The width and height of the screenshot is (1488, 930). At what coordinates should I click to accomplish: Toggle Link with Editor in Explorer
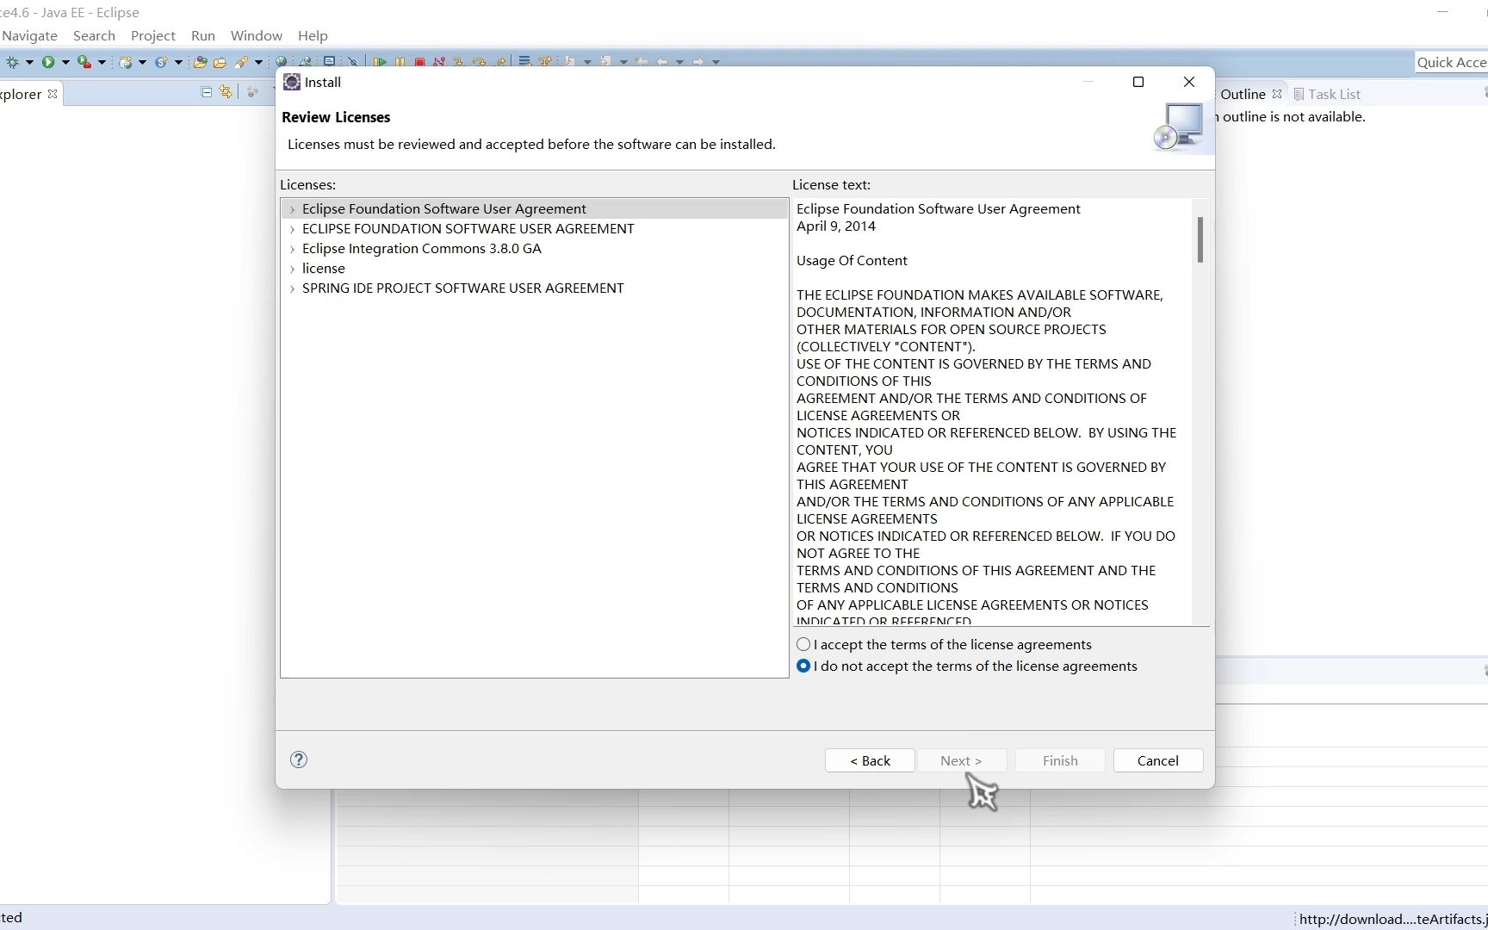click(x=226, y=91)
